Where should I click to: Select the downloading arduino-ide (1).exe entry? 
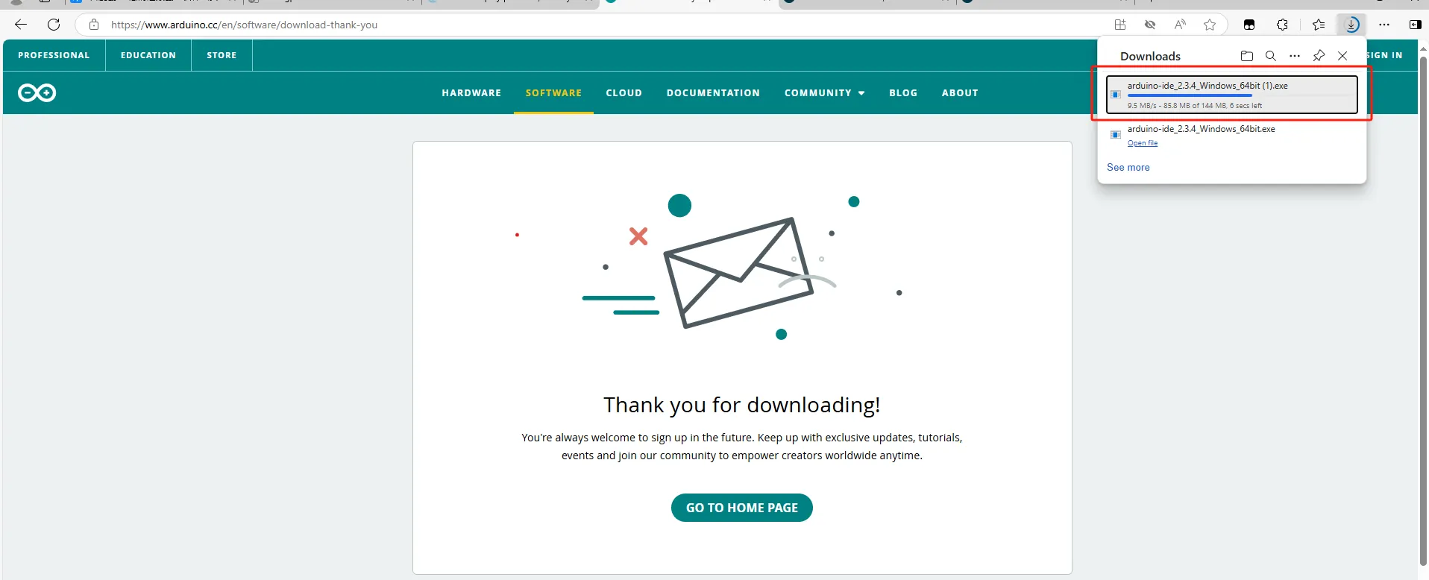(1232, 95)
